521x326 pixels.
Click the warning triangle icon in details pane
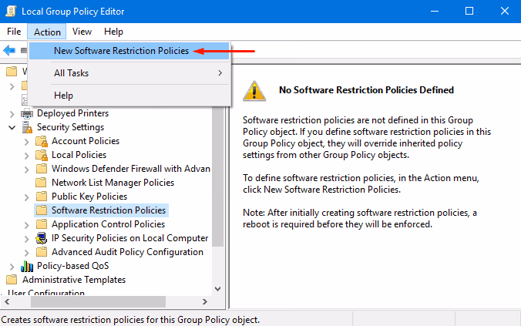[254, 91]
